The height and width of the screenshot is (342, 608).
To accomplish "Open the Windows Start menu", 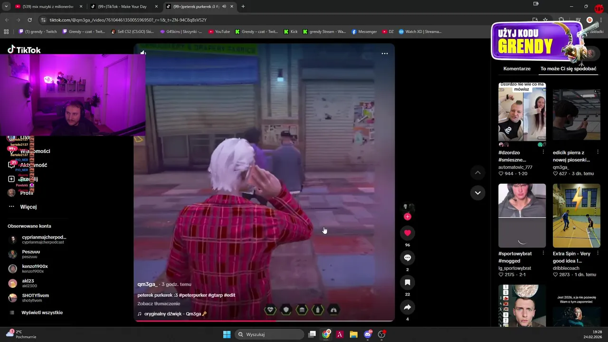I will pos(227,334).
